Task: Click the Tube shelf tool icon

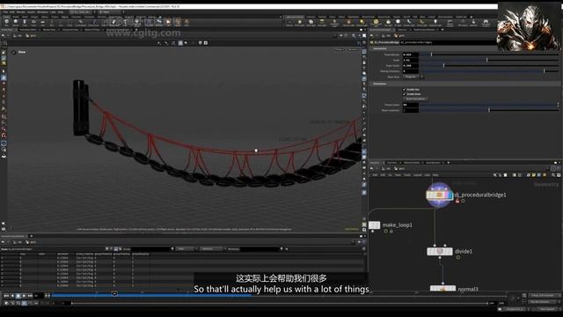Action: tap(25, 22)
